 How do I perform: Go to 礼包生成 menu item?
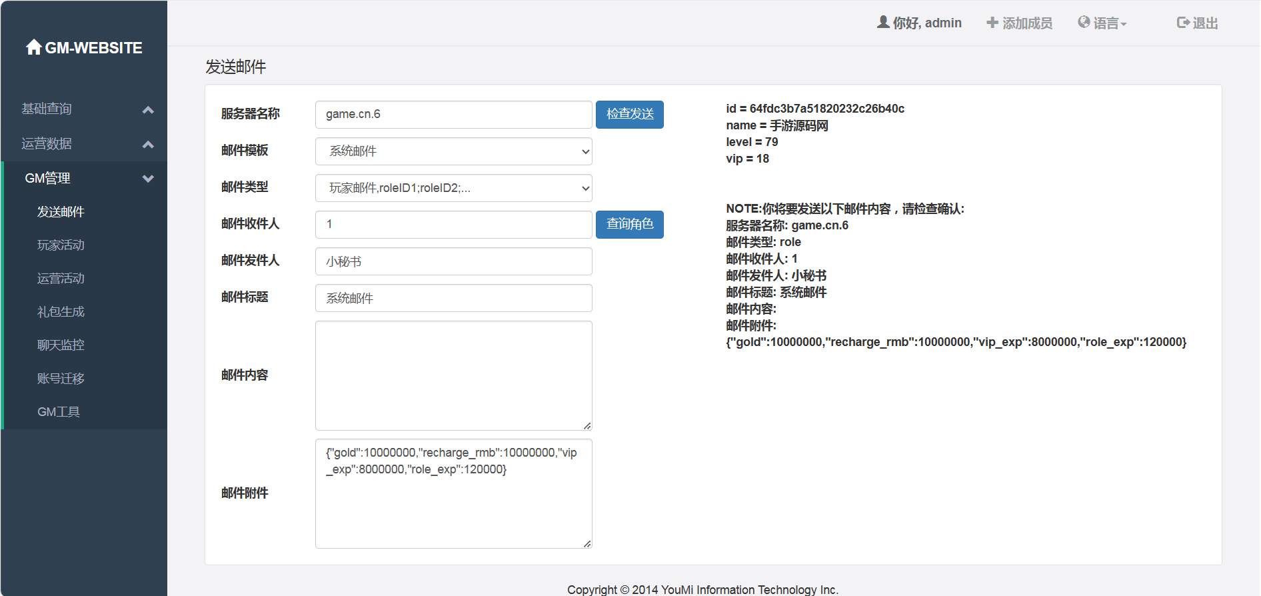tap(61, 312)
